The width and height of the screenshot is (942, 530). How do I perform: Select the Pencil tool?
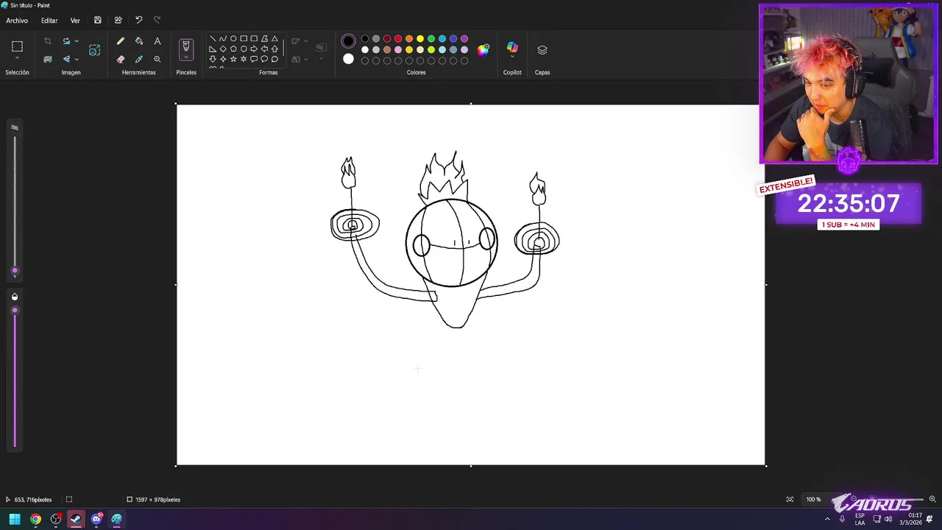pyautogui.click(x=121, y=41)
